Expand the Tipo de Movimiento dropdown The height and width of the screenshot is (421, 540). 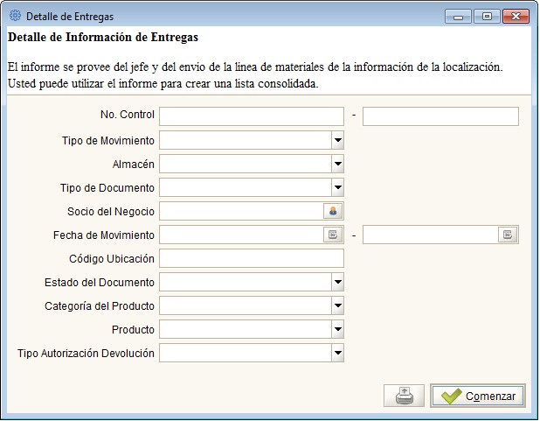click(337, 140)
